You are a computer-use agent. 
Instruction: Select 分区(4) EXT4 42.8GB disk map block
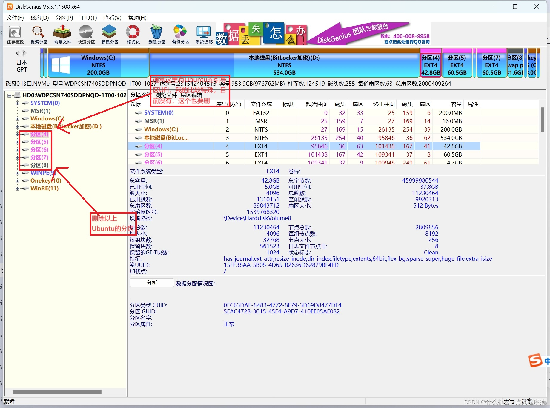pos(431,63)
